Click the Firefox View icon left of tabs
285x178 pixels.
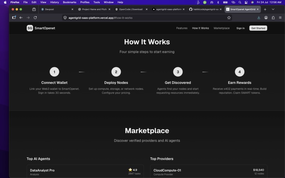tap(34, 9)
